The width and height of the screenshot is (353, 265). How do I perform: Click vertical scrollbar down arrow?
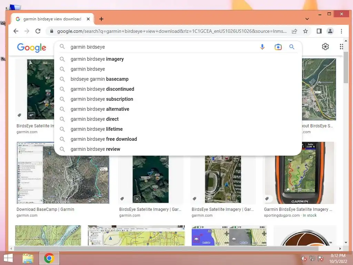(346, 243)
